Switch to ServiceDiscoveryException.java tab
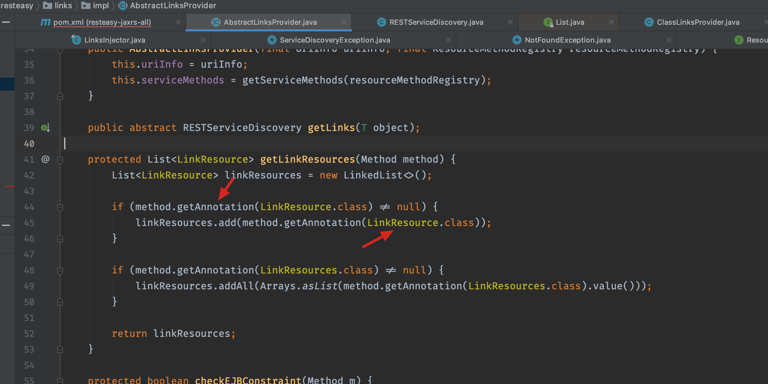 (334, 40)
